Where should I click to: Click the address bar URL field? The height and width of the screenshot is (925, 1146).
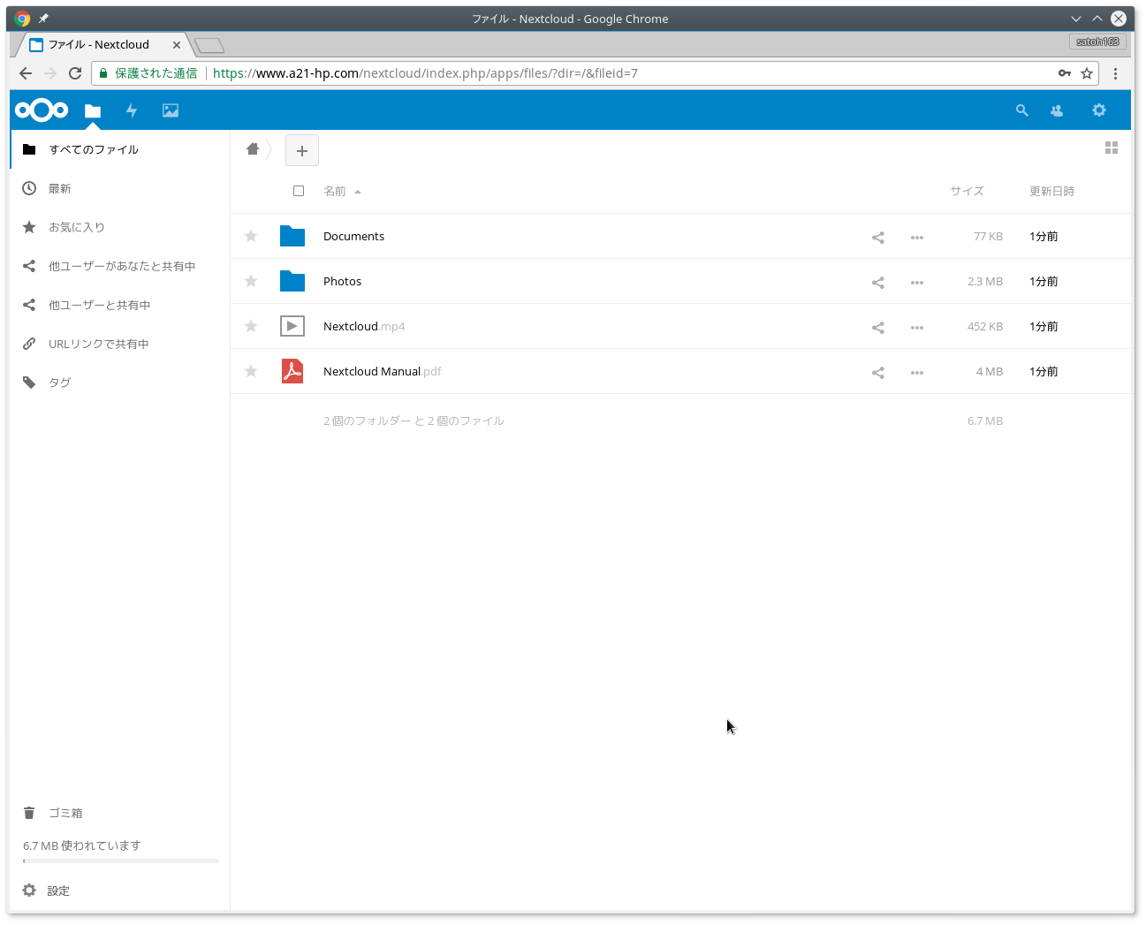click(595, 73)
